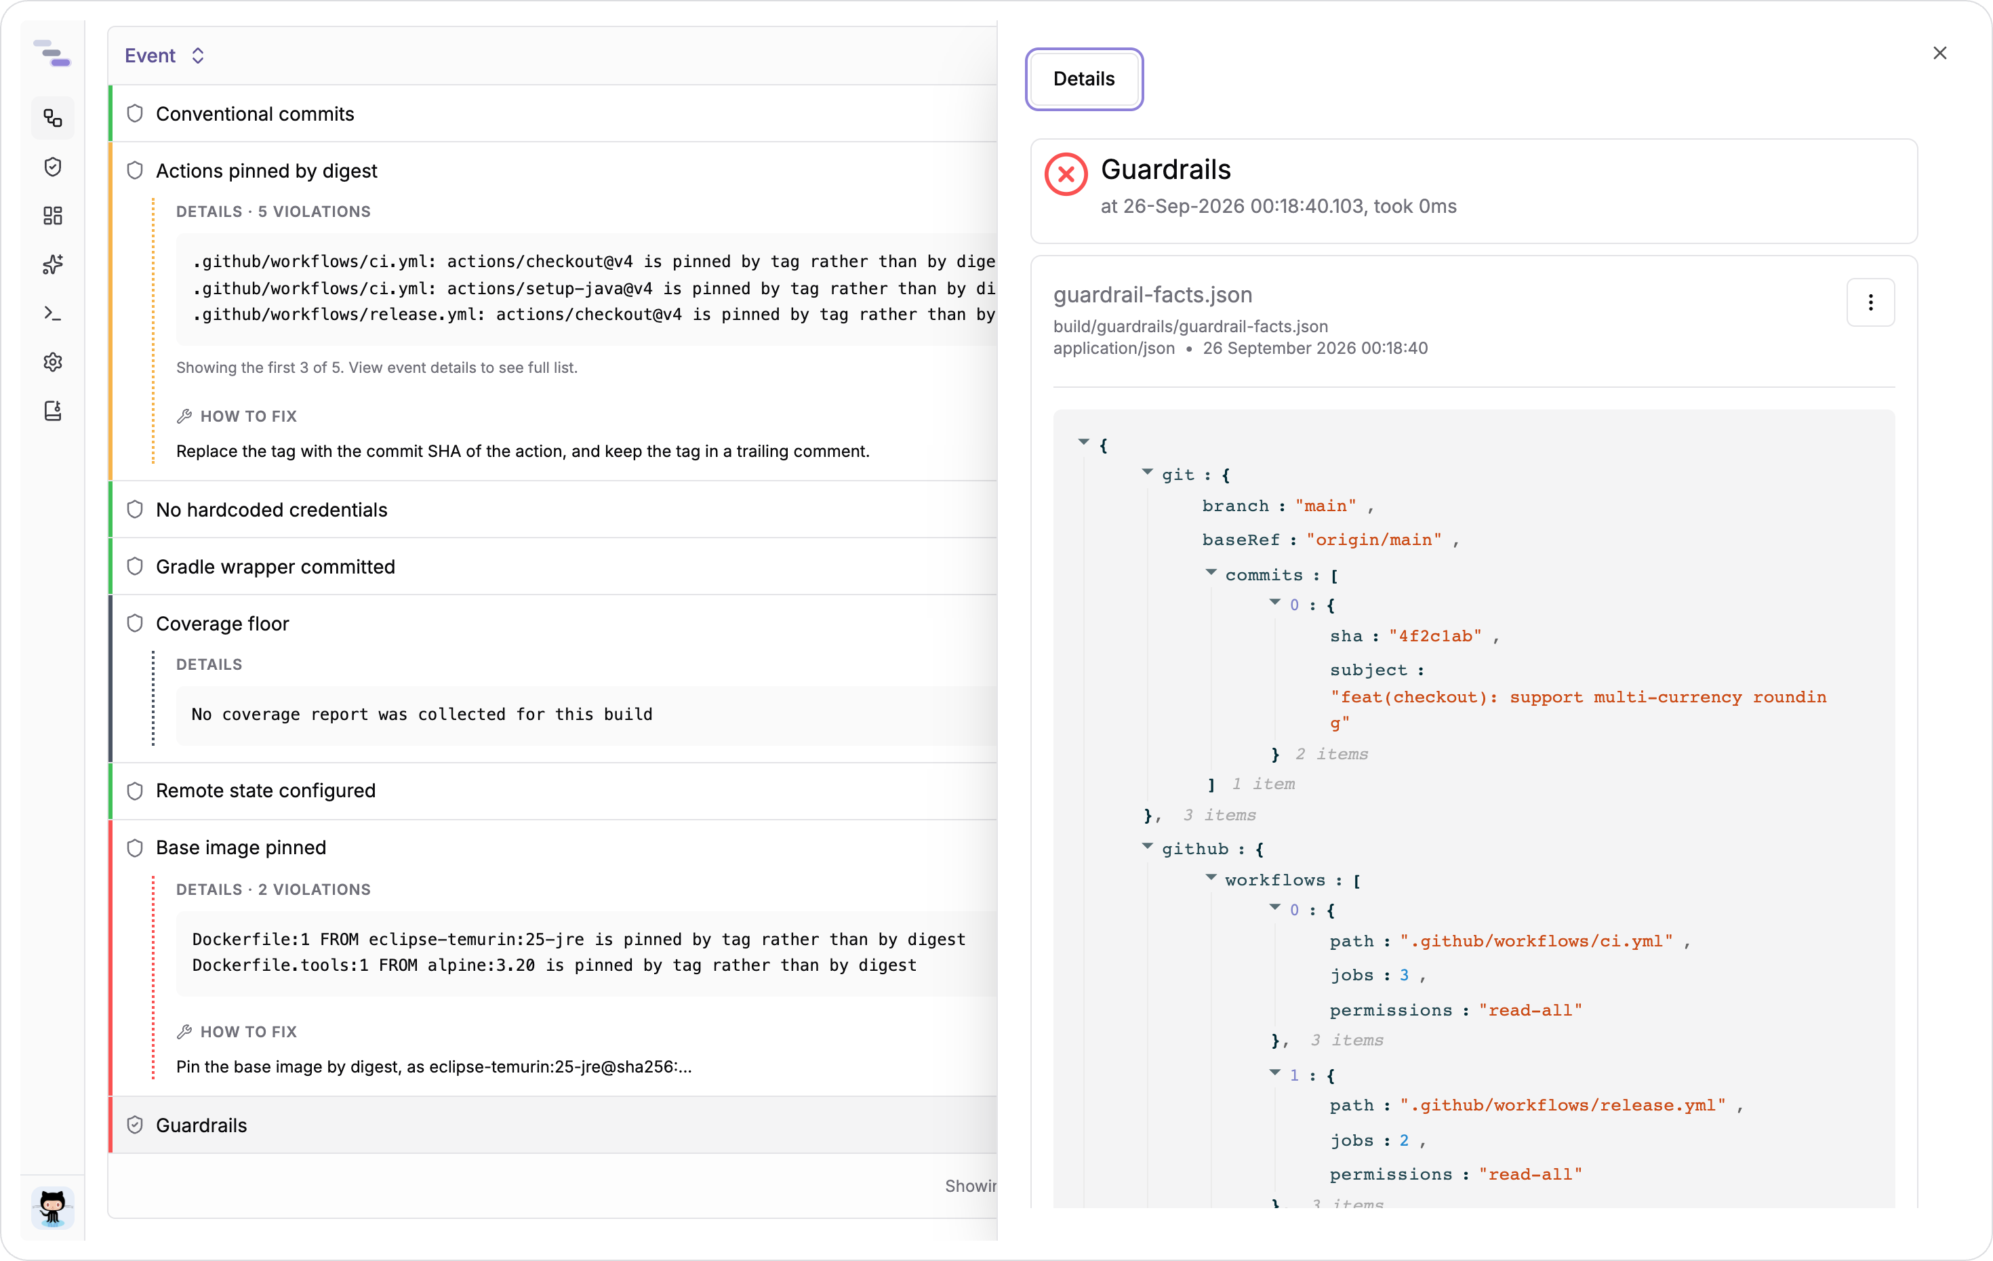This screenshot has height=1261, width=1993.
Task: Open the pipelines icon in sidebar
Action: (53, 117)
